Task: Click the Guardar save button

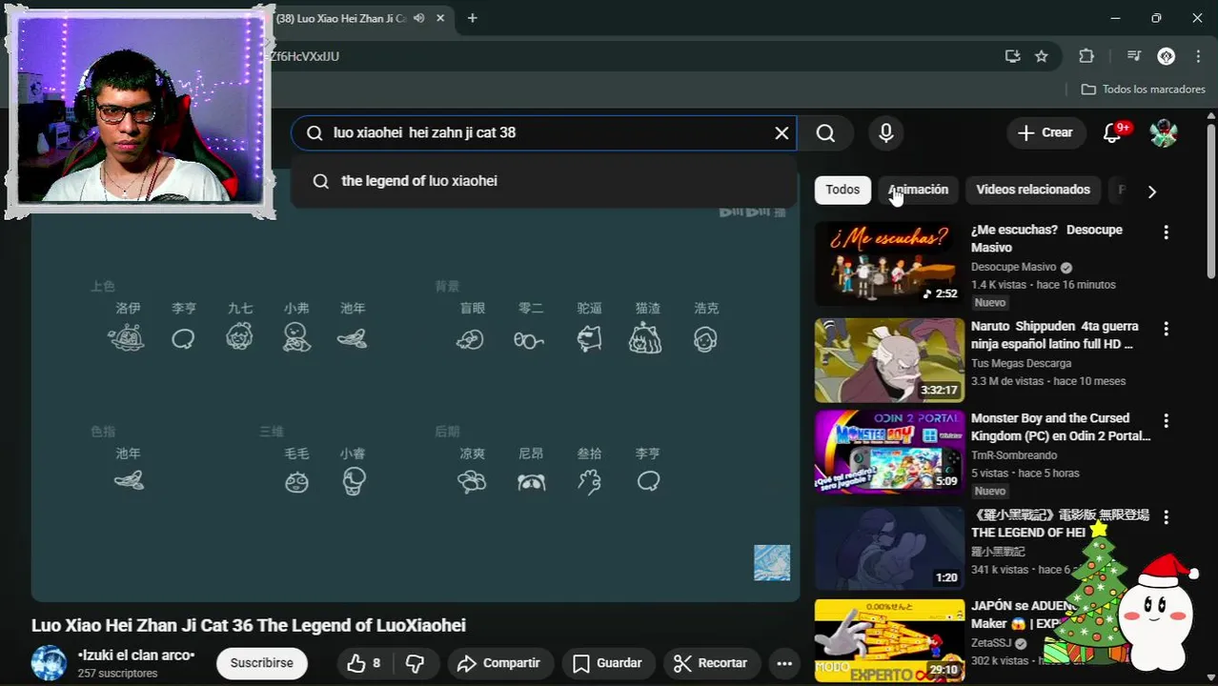Action: click(607, 663)
